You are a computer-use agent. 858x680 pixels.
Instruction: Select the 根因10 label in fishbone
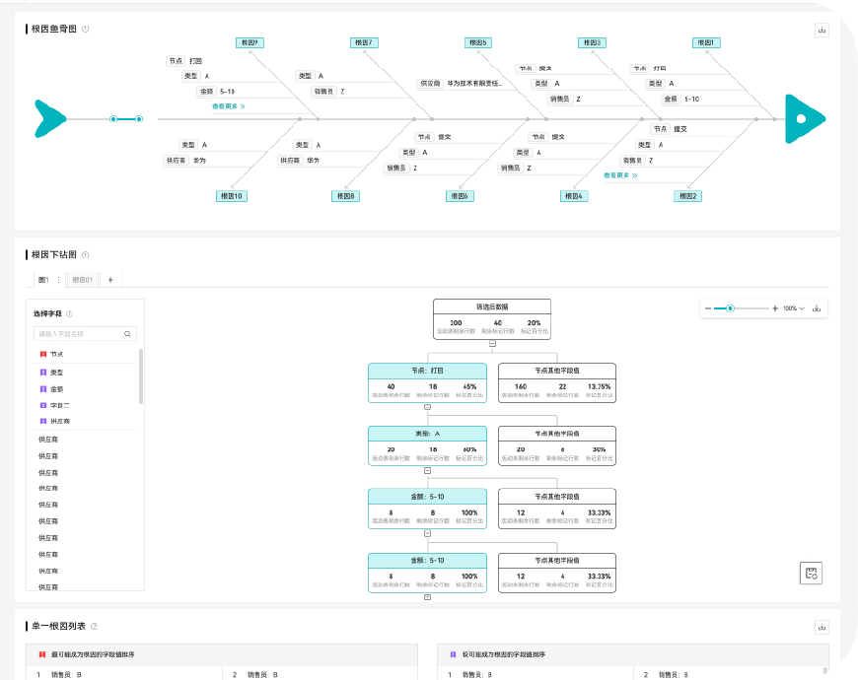click(x=233, y=196)
